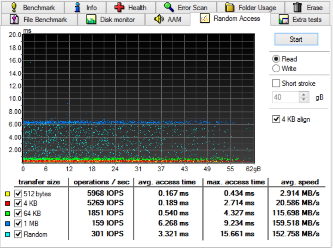Screen dimensions: 333x248
Task: Click the 20.586 MB/s average speed
Action: [x=298, y=203]
